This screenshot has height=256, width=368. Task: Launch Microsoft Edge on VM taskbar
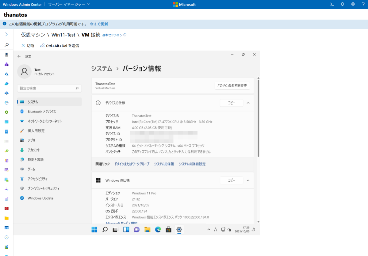pos(158,230)
